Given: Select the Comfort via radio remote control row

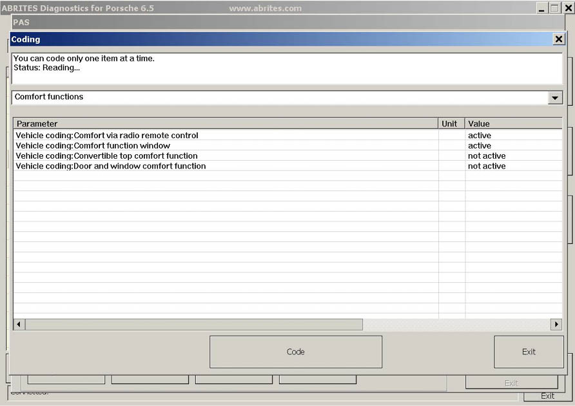Looking at the screenshot, I should (x=107, y=136).
